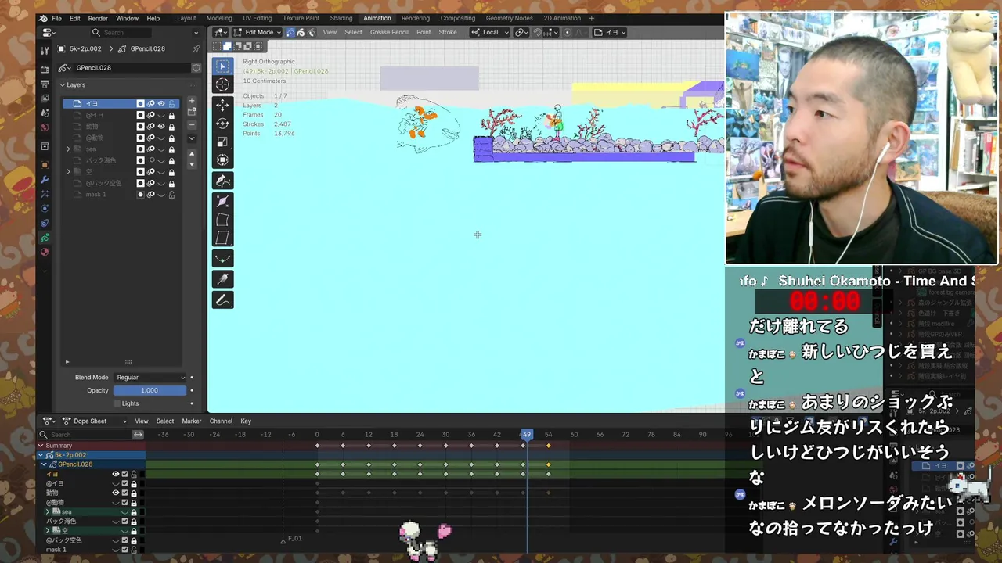
Task: Toggle the Lights checkbox
Action: point(117,403)
